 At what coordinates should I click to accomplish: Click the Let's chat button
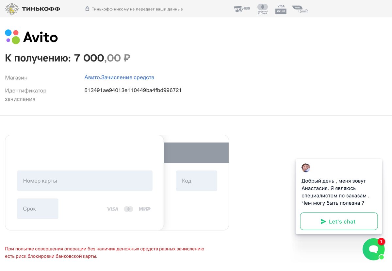click(x=339, y=221)
